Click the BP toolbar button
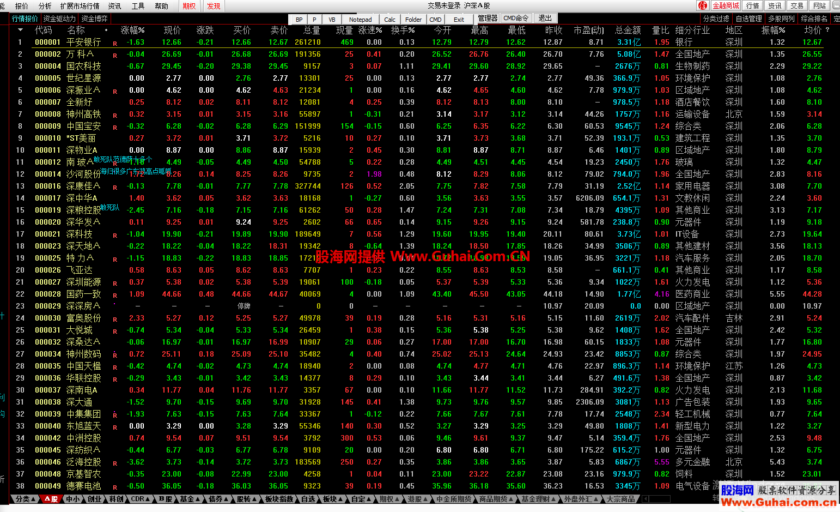The image size is (840, 512). pos(299,19)
